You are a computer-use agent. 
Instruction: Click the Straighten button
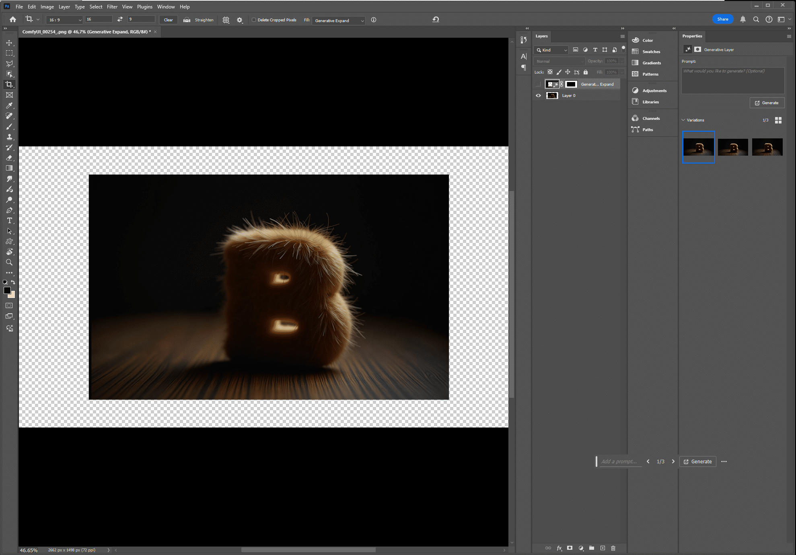click(x=204, y=20)
